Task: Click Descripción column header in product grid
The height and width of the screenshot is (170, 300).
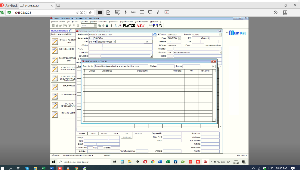Action: (x=142, y=71)
